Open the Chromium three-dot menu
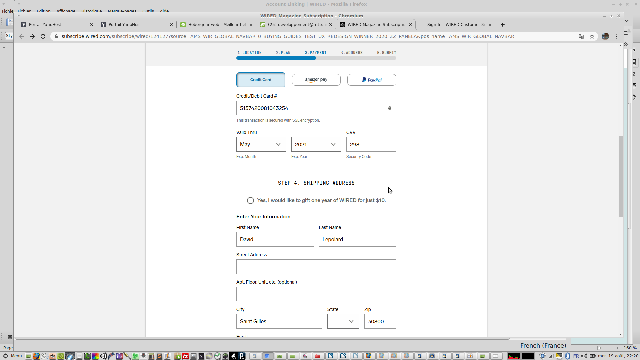 pos(616,36)
